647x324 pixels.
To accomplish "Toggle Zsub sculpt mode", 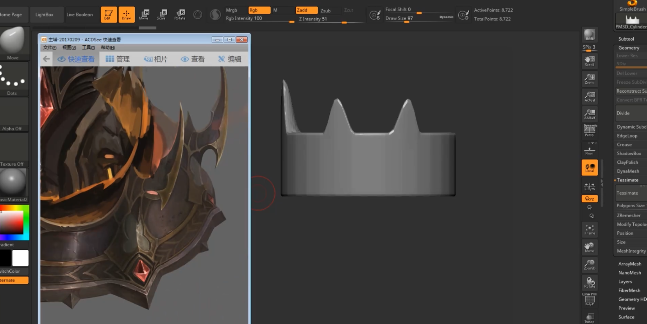I will click(325, 11).
